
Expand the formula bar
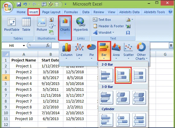[171, 45]
